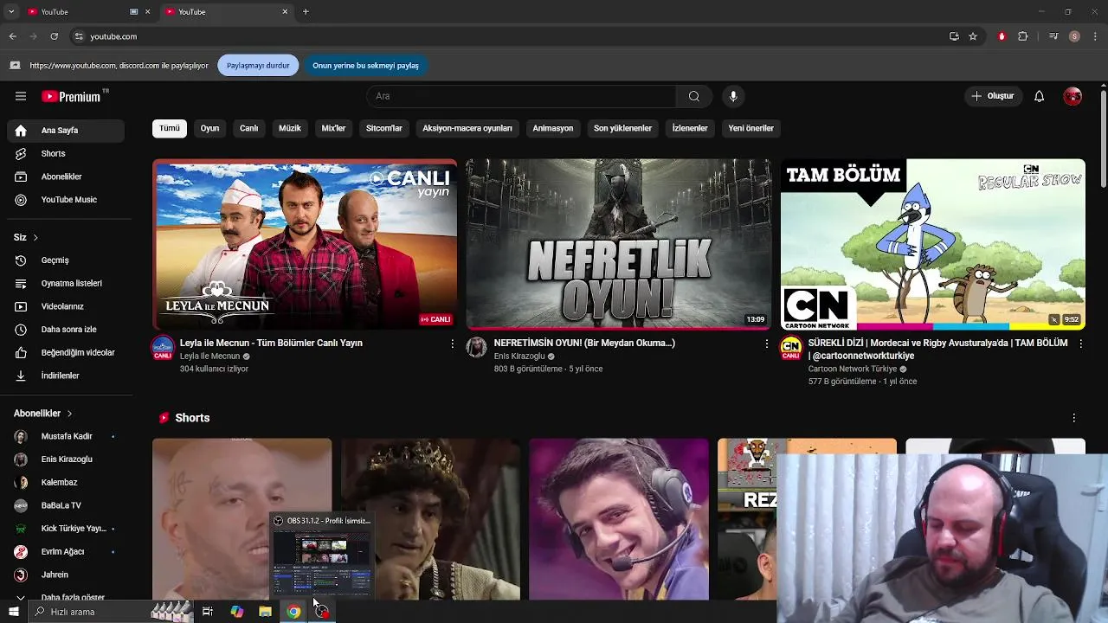
Task: Click the Cartoon Network channel avatar
Action: click(x=791, y=347)
